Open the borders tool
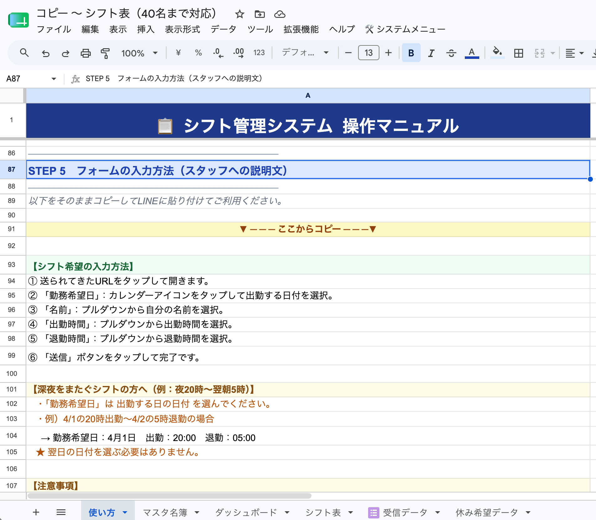This screenshot has height=520, width=596. [518, 53]
